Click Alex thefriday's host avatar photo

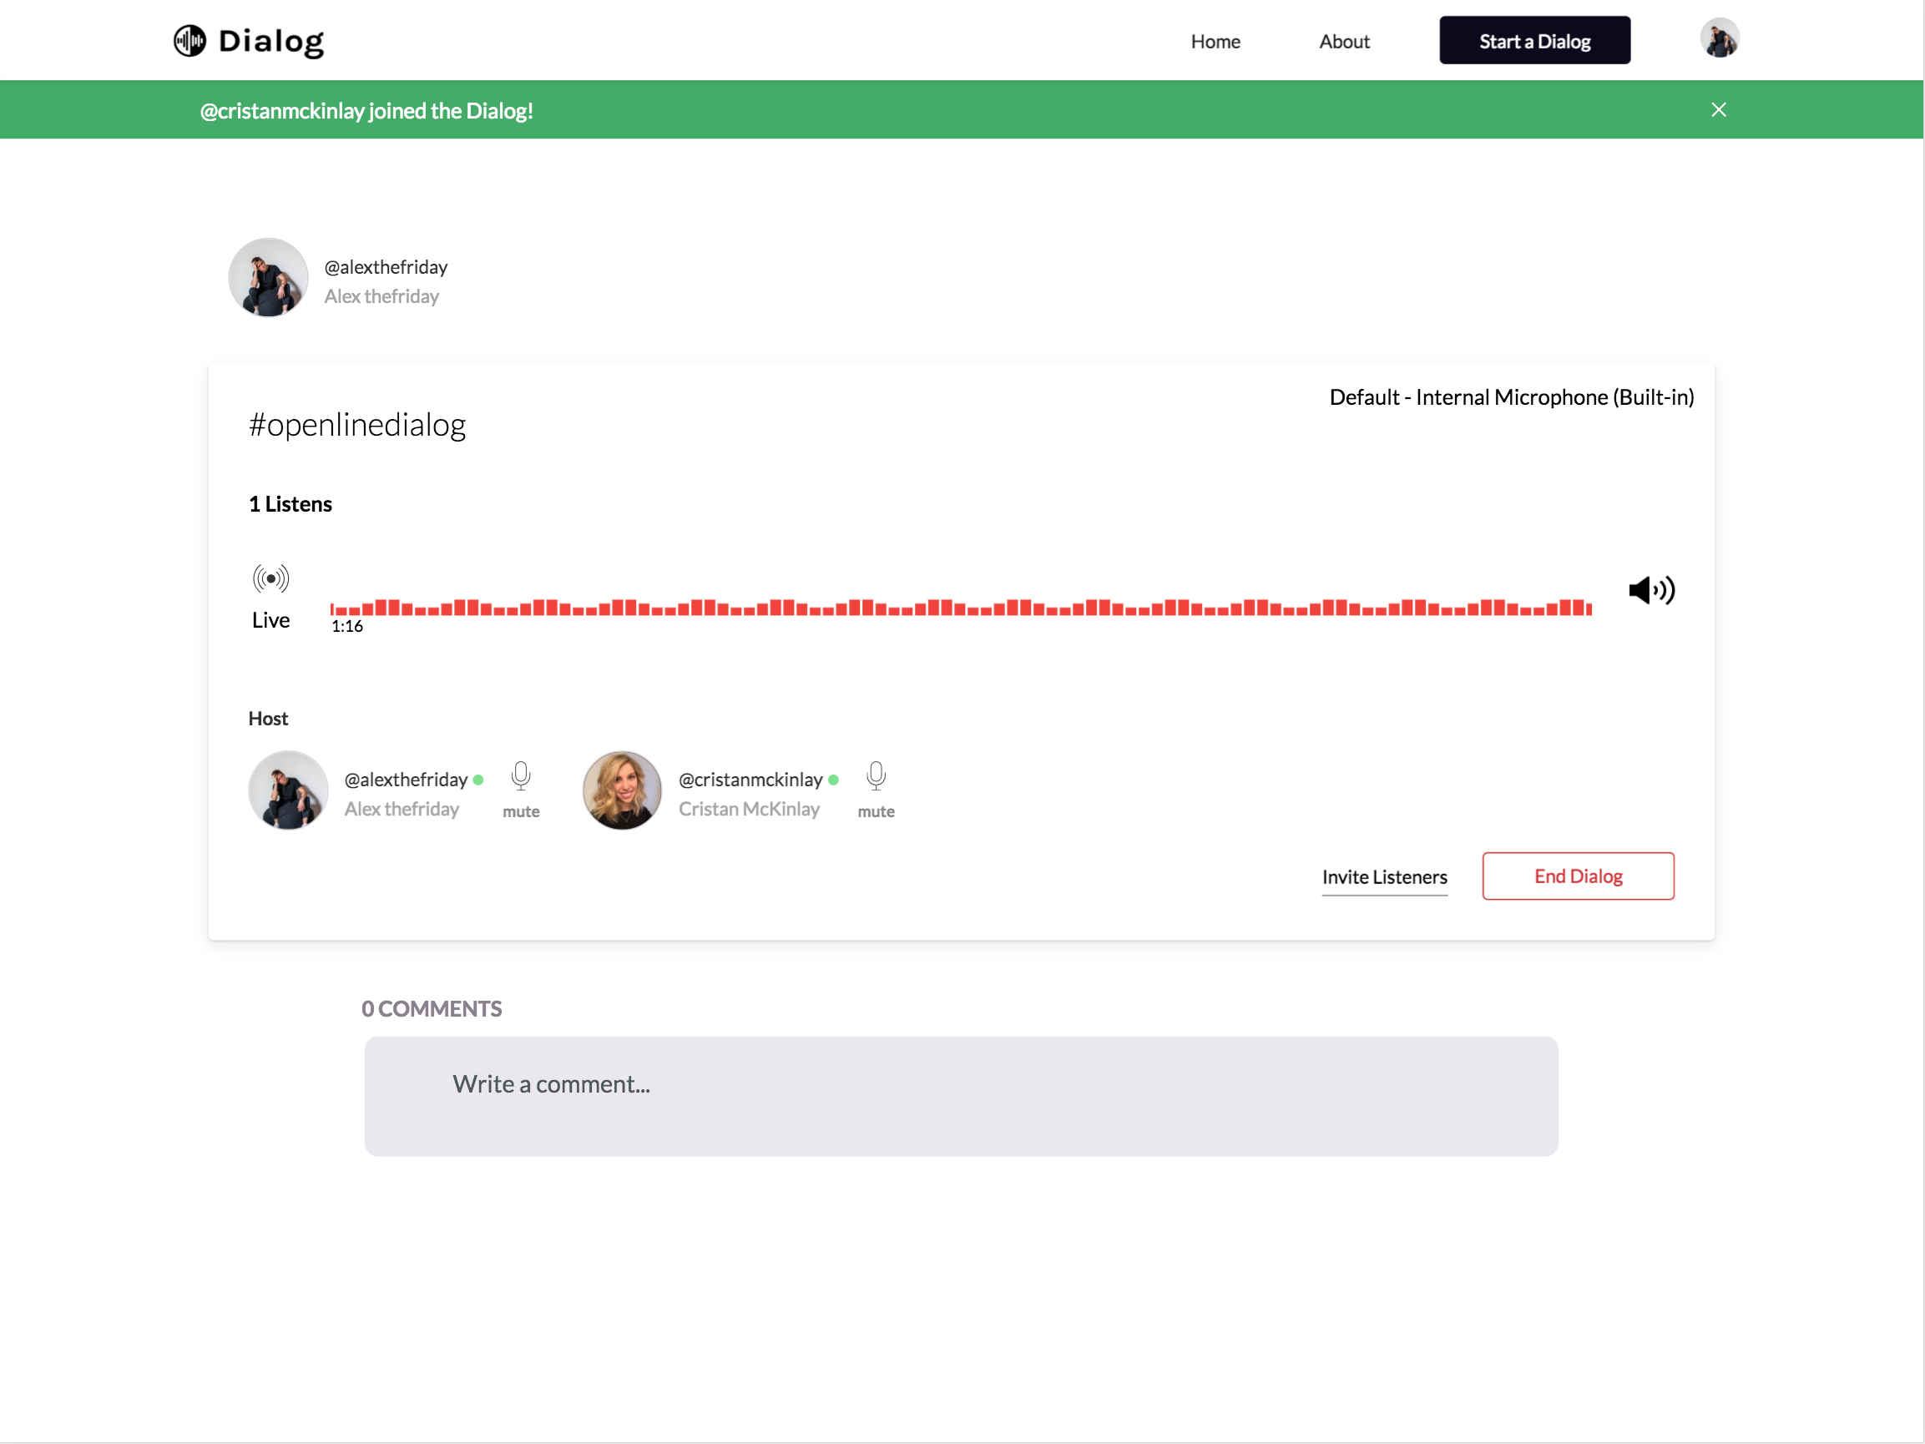tap(288, 790)
